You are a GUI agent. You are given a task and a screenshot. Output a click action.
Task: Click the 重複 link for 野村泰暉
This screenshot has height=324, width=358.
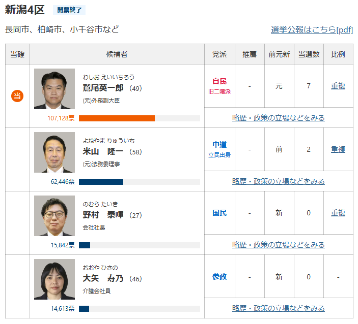pos(338,213)
